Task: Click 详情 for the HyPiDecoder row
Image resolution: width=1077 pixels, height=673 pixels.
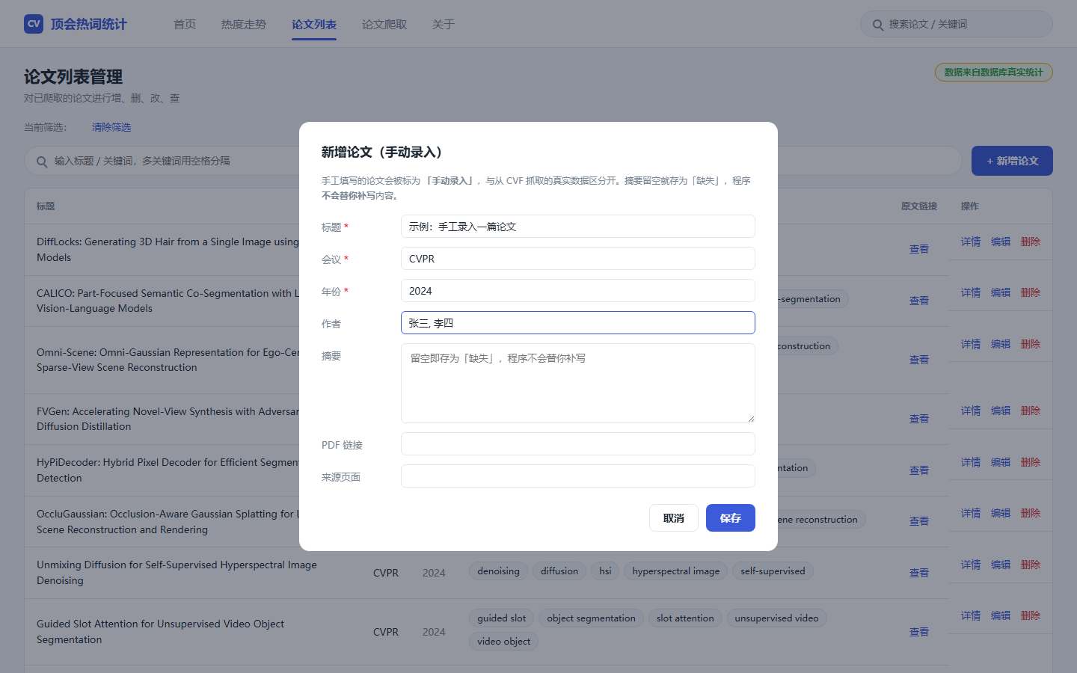Action: (x=971, y=462)
